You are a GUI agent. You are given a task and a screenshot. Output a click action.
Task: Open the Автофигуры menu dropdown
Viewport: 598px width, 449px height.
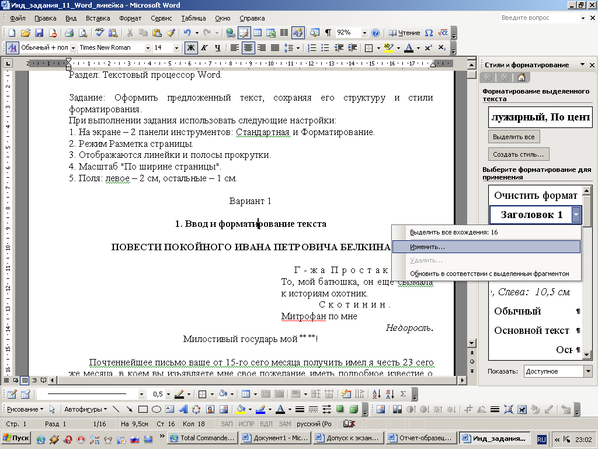tap(86, 409)
